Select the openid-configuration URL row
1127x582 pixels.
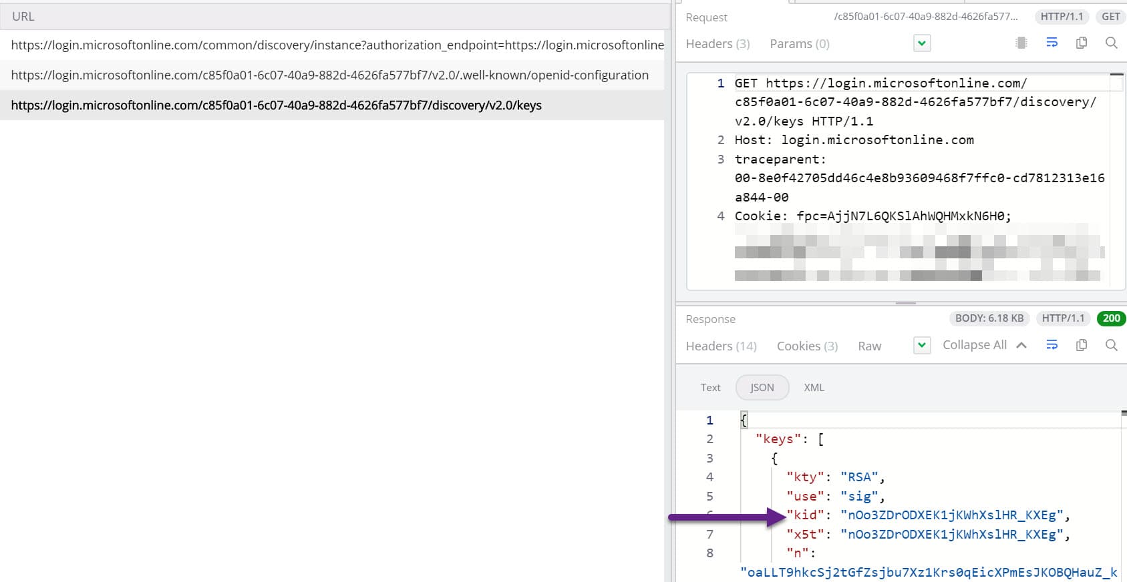(x=330, y=75)
